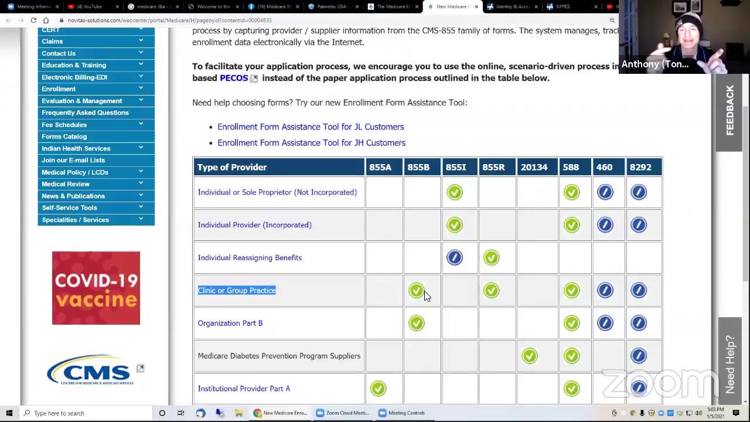This screenshot has height=422, width=750.
Task: Click the browser home icon
Action: (x=46, y=20)
